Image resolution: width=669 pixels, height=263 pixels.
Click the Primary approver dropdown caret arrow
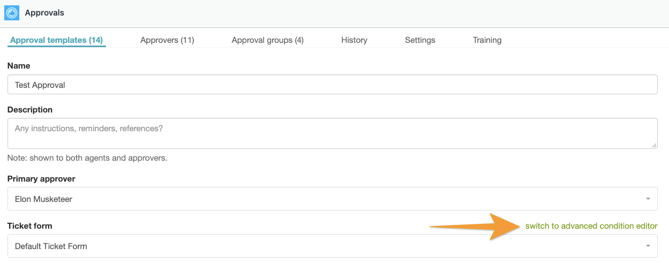(648, 199)
